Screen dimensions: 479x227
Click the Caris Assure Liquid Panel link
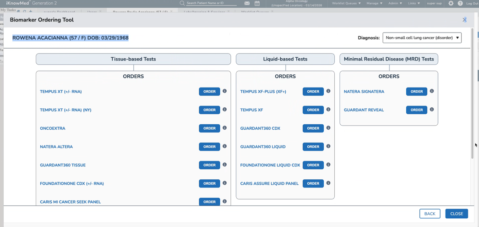point(269,183)
